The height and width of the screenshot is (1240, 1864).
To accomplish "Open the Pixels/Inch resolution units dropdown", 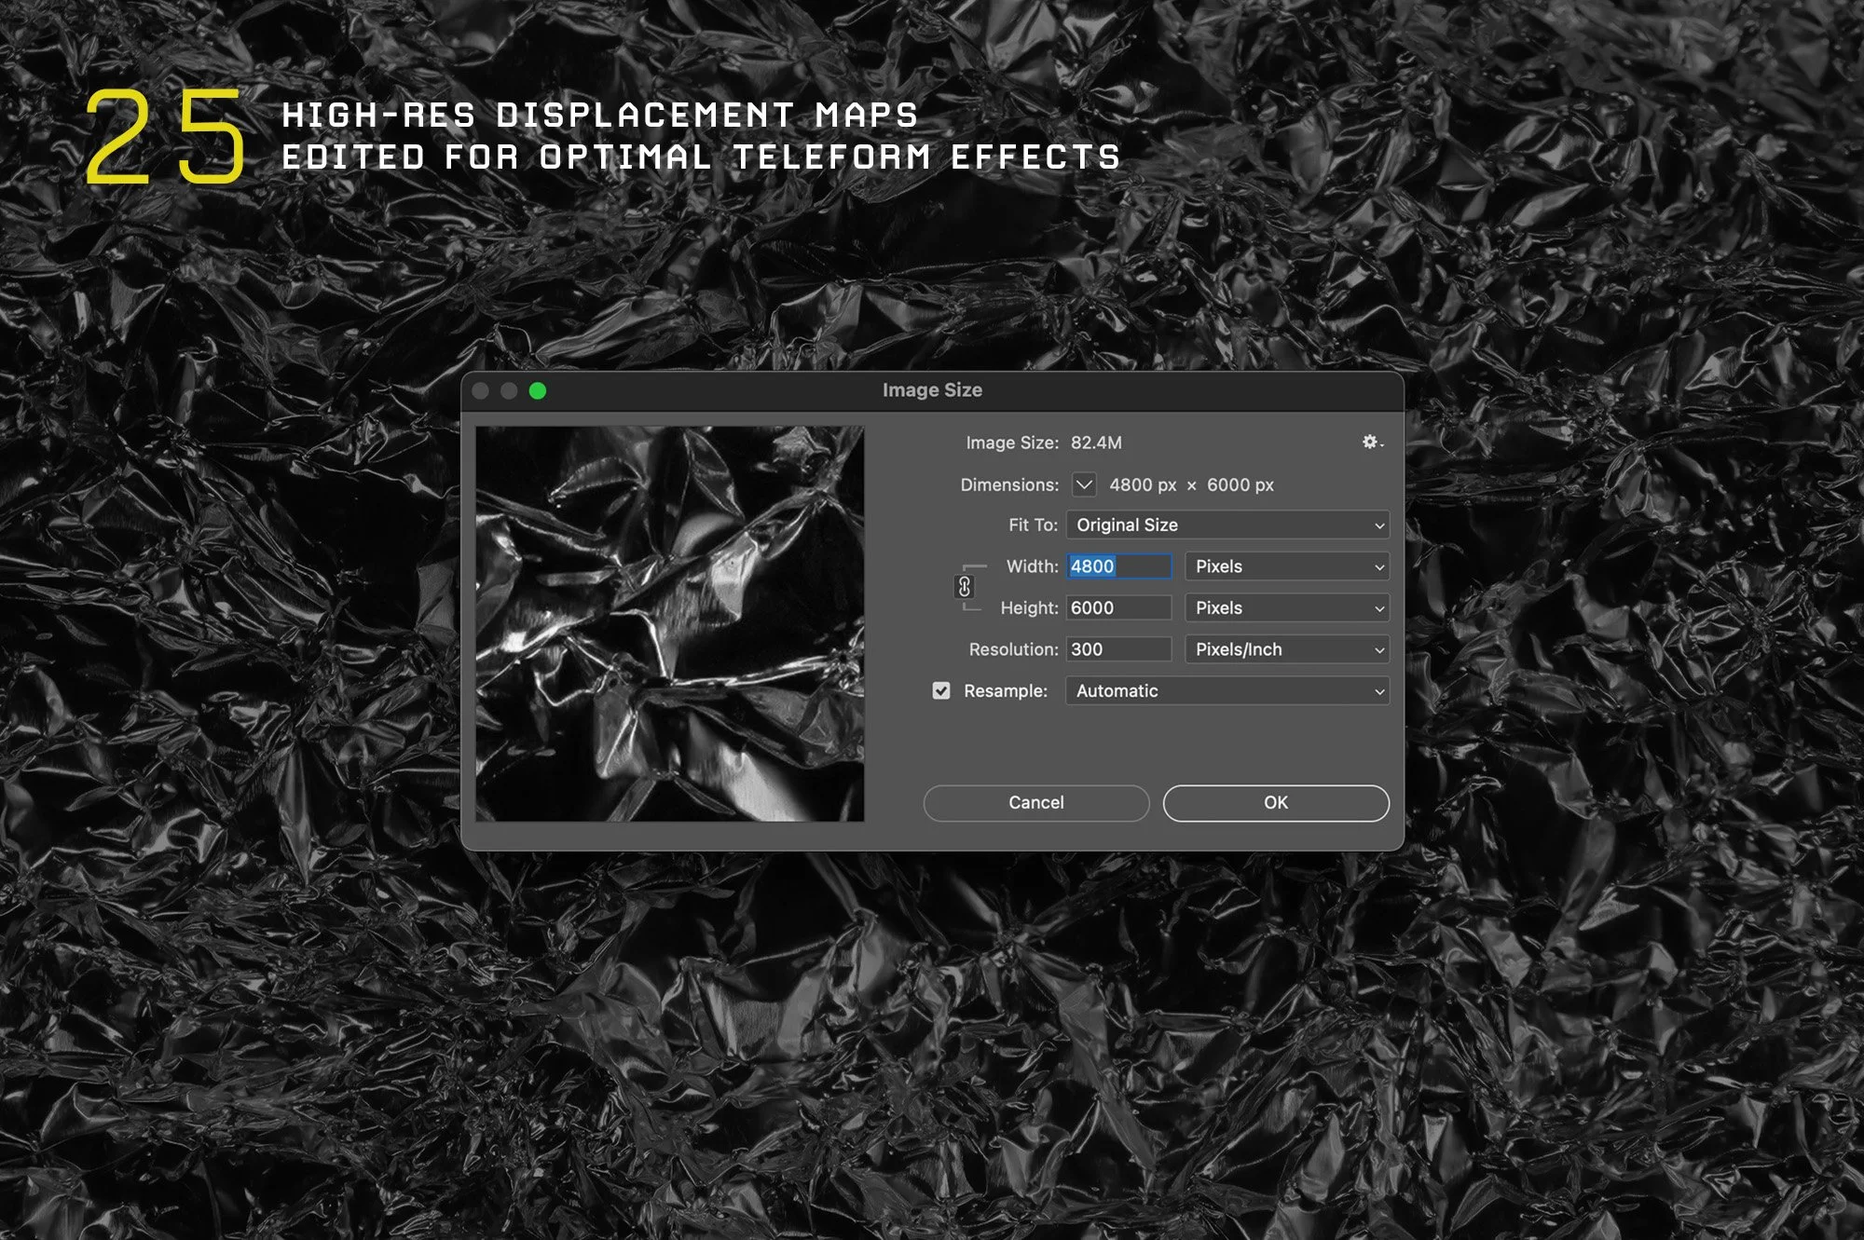I will pyautogui.click(x=1287, y=649).
